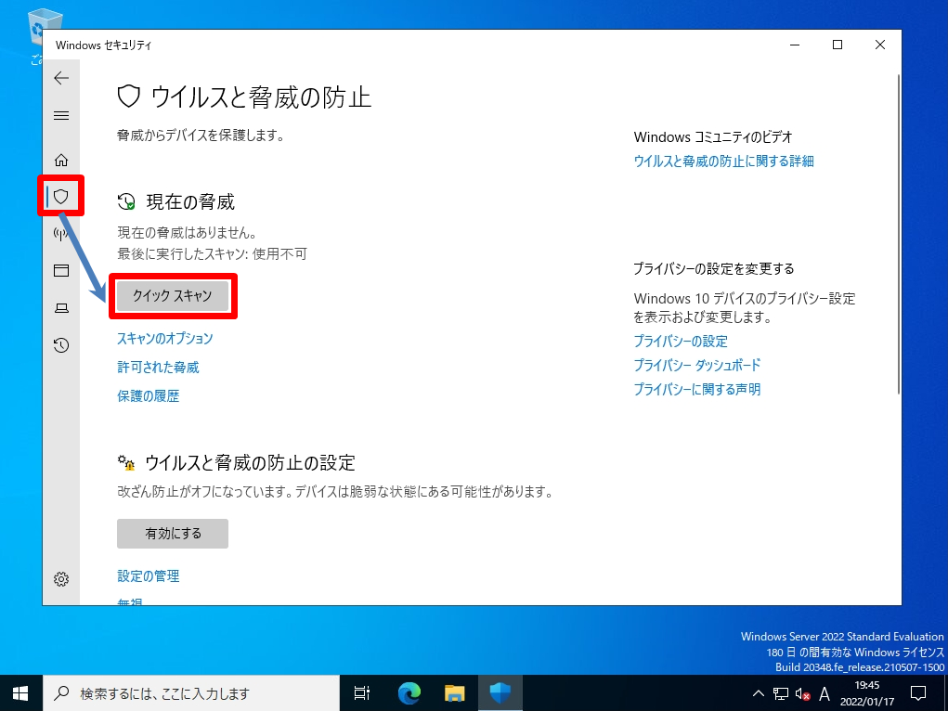Open network status tray icon
The image size is (948, 711).
pos(781,693)
